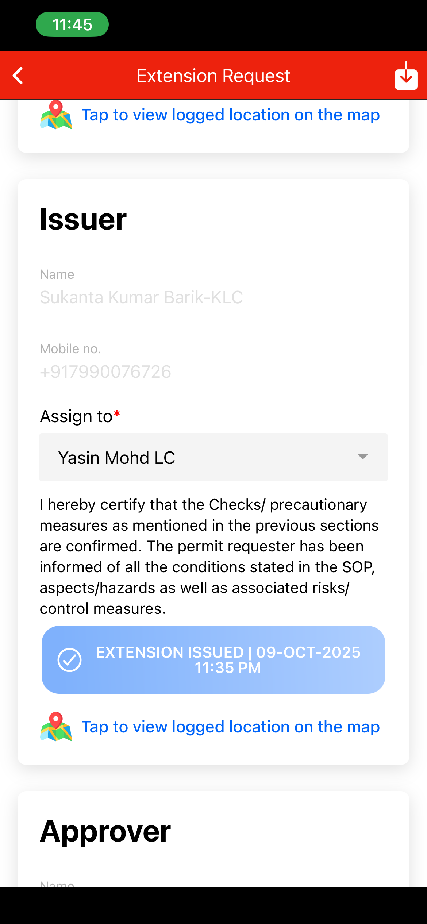Click the +917990076726 mobile number field
The image size is (427, 924).
coord(105,372)
